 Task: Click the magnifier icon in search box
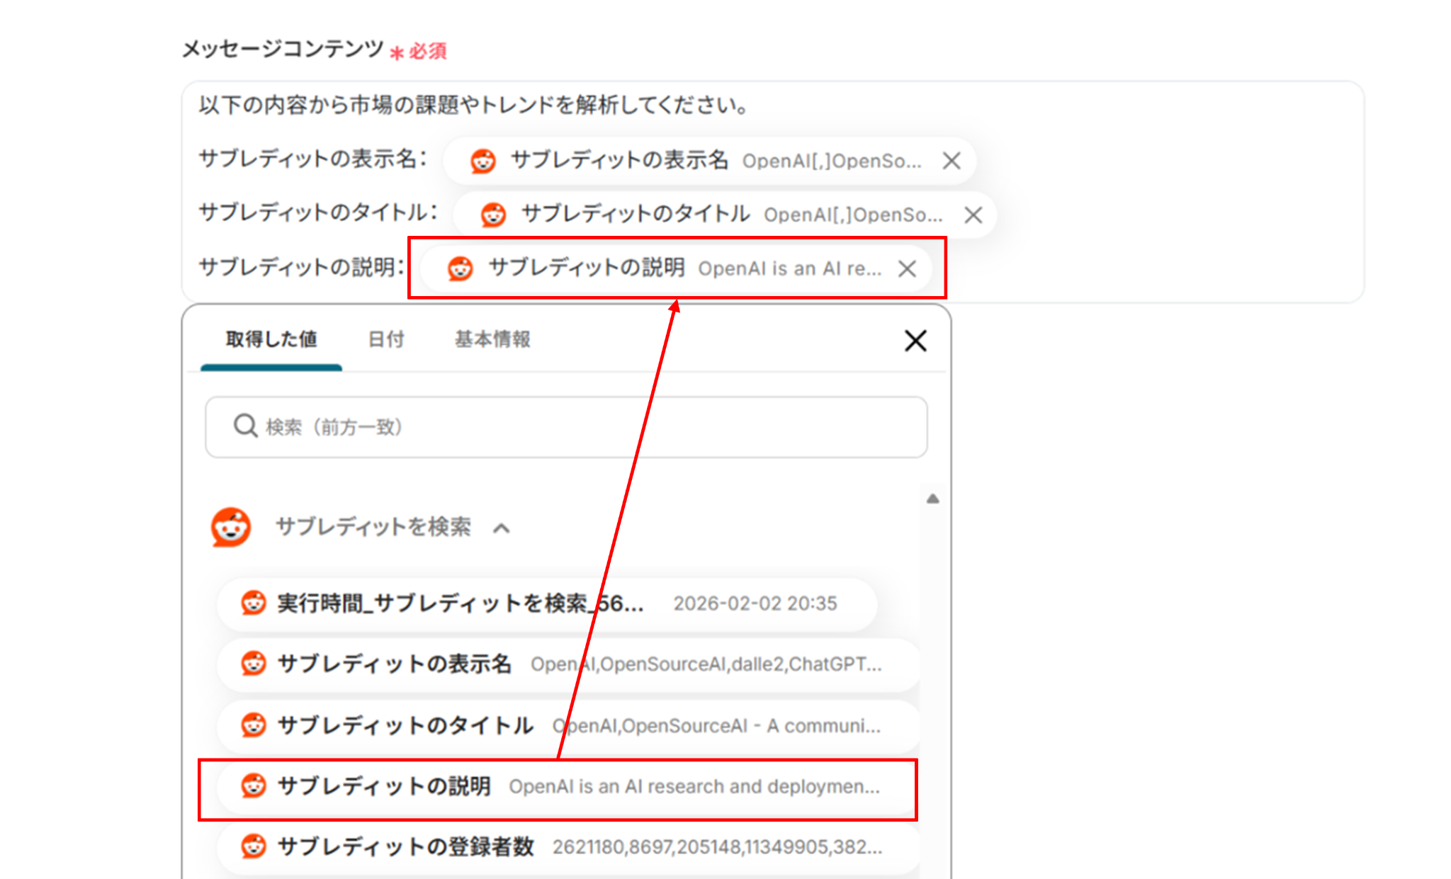[245, 426]
